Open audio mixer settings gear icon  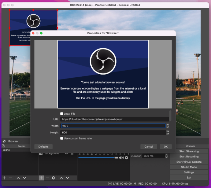(x=127, y=158)
